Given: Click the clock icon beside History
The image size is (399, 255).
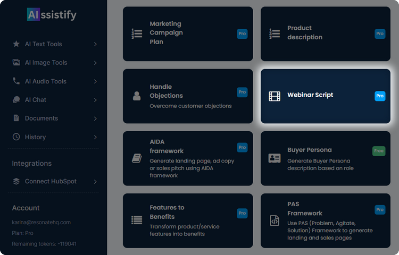Looking at the screenshot, I should (x=16, y=137).
